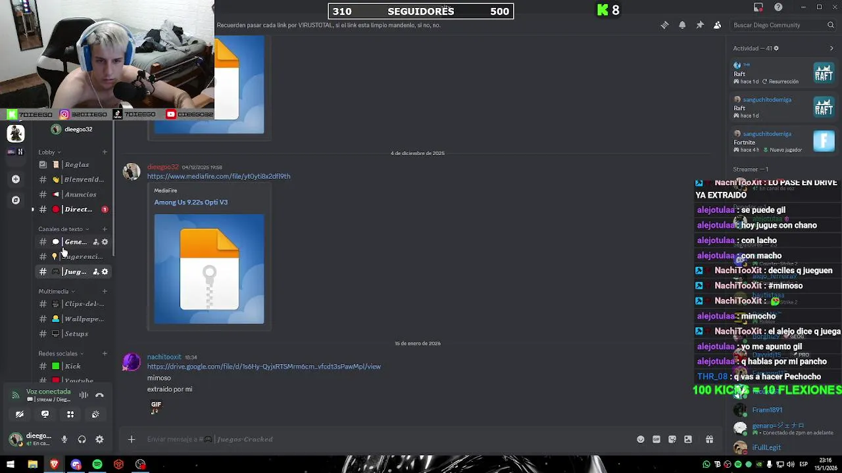
Task: Disconnect from the voice channel
Action: [99, 395]
